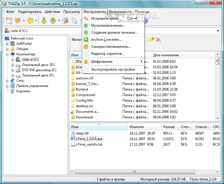224x184 pixels.
Task: Open the Файл menu
Action: tap(10, 12)
